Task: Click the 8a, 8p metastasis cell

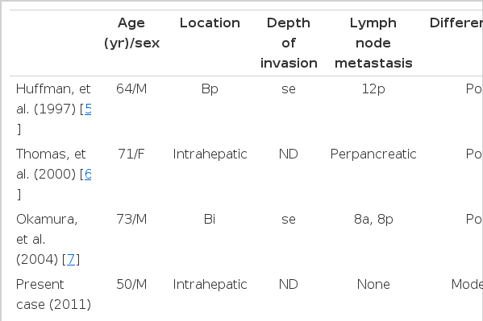Action: (373, 219)
